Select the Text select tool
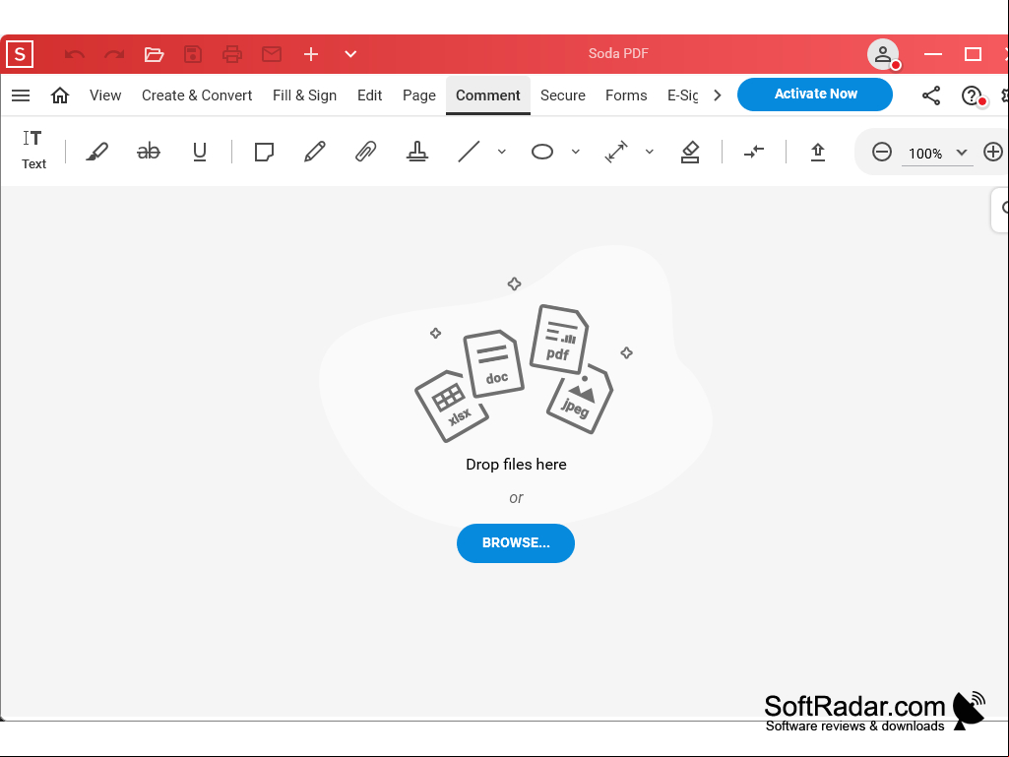This screenshot has height=757, width=1009. click(33, 150)
